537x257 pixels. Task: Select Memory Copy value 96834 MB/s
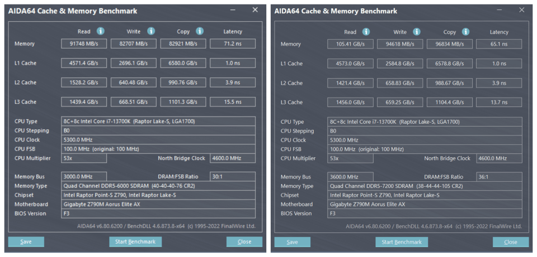click(x=450, y=44)
